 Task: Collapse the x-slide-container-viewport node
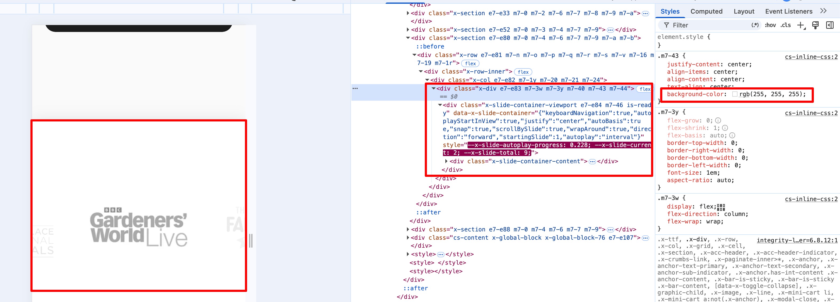[x=440, y=105]
